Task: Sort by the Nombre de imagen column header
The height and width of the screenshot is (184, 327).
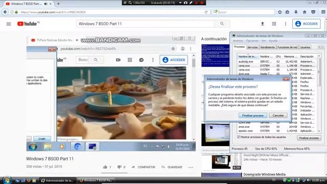Action: coord(248,57)
